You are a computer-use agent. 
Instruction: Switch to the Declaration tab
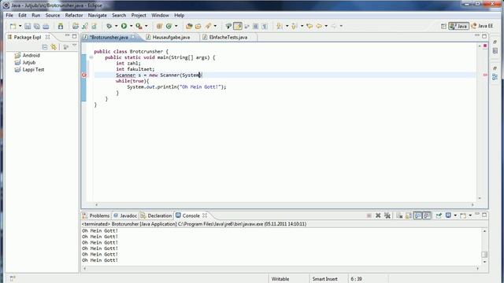click(x=156, y=215)
